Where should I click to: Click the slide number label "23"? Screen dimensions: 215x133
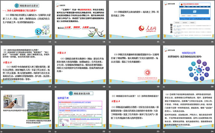(x=158, y=131)
